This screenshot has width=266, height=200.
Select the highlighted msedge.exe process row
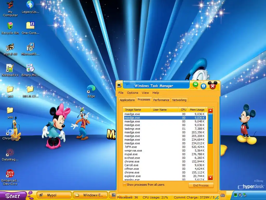[164, 118]
